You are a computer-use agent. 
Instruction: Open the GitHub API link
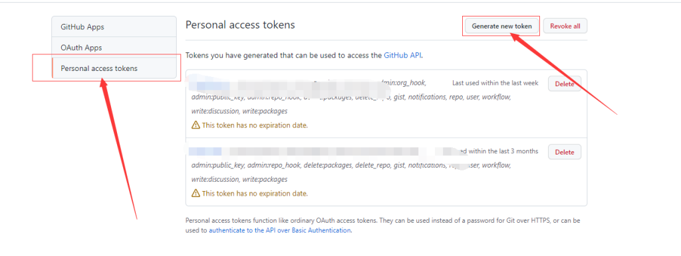(x=402, y=56)
